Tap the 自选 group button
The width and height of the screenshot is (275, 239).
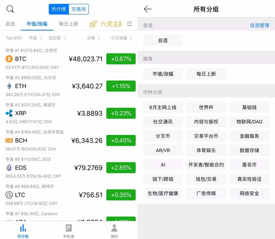[163, 40]
